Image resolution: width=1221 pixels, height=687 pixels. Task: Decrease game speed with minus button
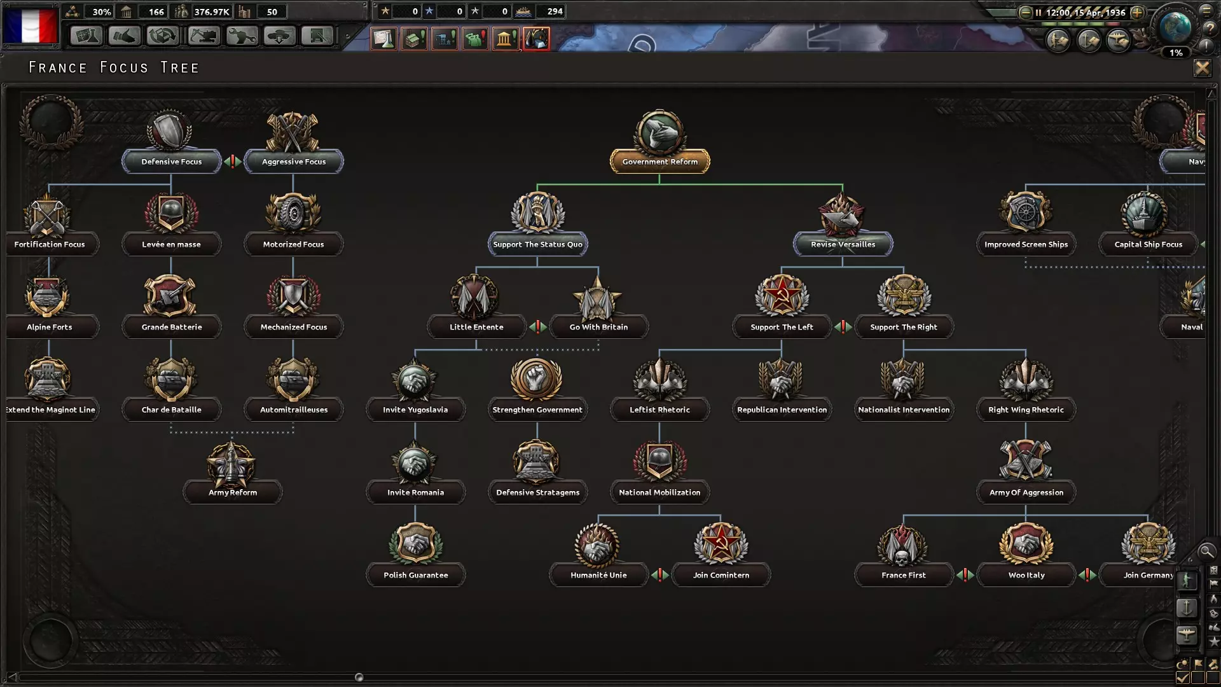(x=1025, y=12)
